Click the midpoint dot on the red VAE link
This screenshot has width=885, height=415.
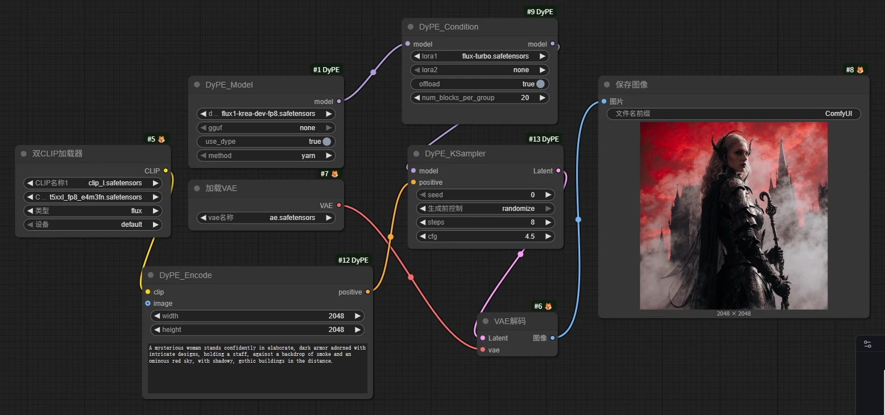click(411, 277)
